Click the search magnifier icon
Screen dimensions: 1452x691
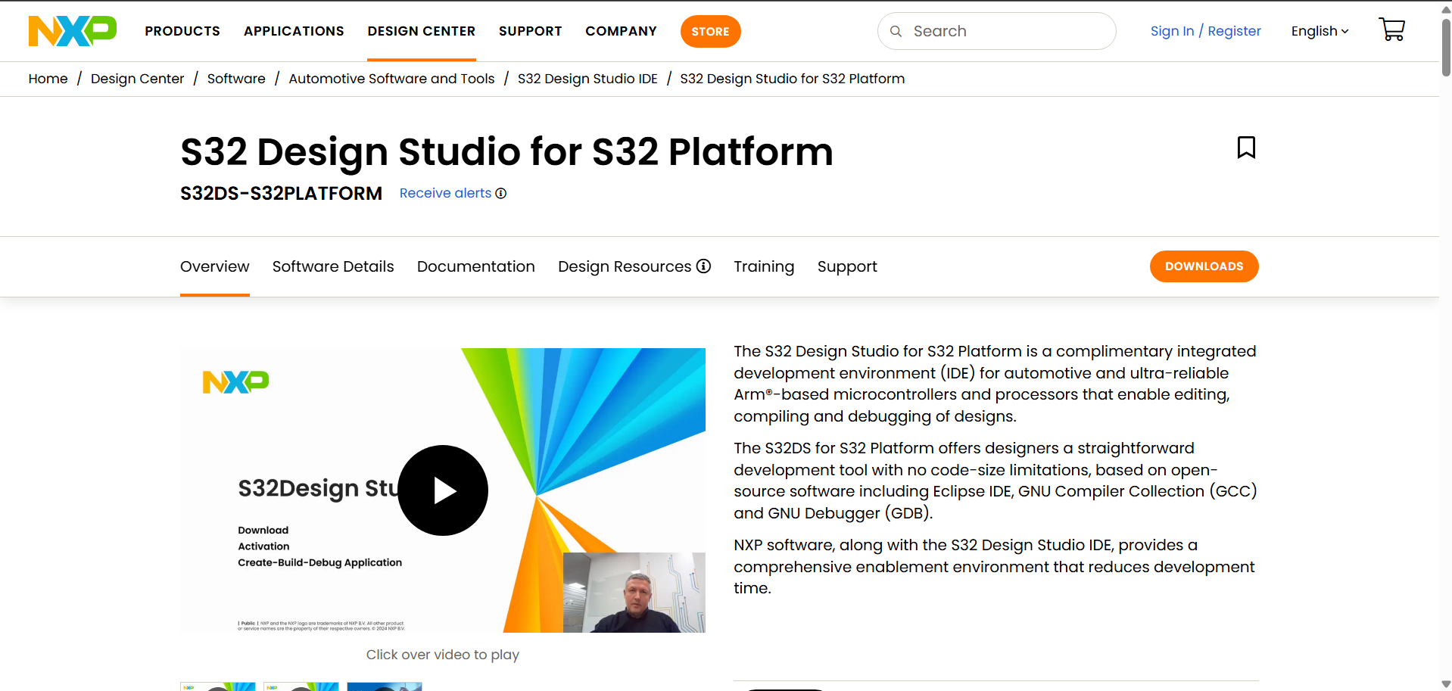[896, 31]
